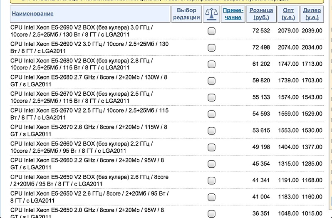Screen dimensions: 332x218
Task: Click retail price 55 133
Action: coord(261,97)
